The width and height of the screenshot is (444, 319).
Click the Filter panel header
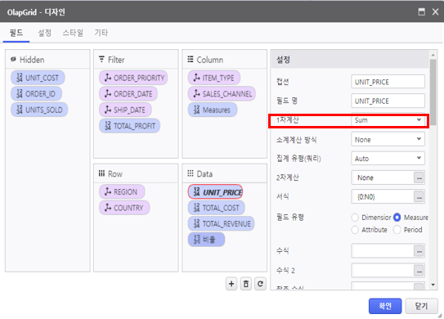point(136,60)
